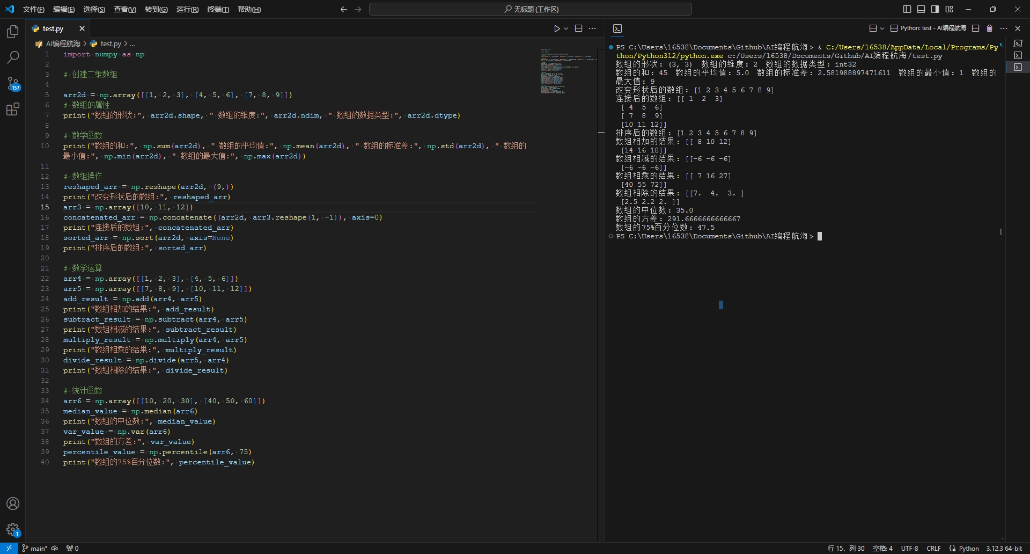Click the terminal panel icon in header
1030x554 pixels.
[617, 28]
